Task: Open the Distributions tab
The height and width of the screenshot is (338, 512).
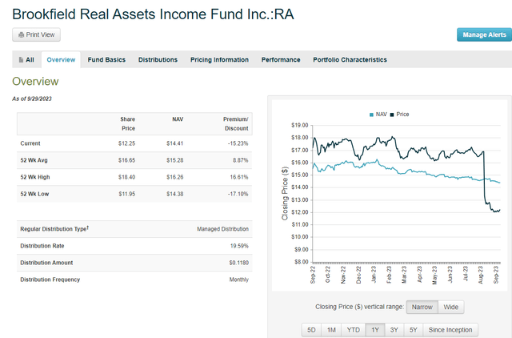Action: coord(158,60)
